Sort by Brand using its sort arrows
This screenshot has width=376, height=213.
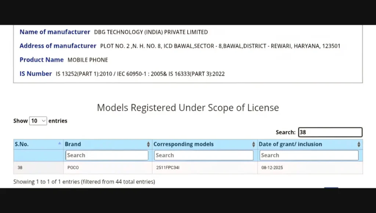point(148,145)
